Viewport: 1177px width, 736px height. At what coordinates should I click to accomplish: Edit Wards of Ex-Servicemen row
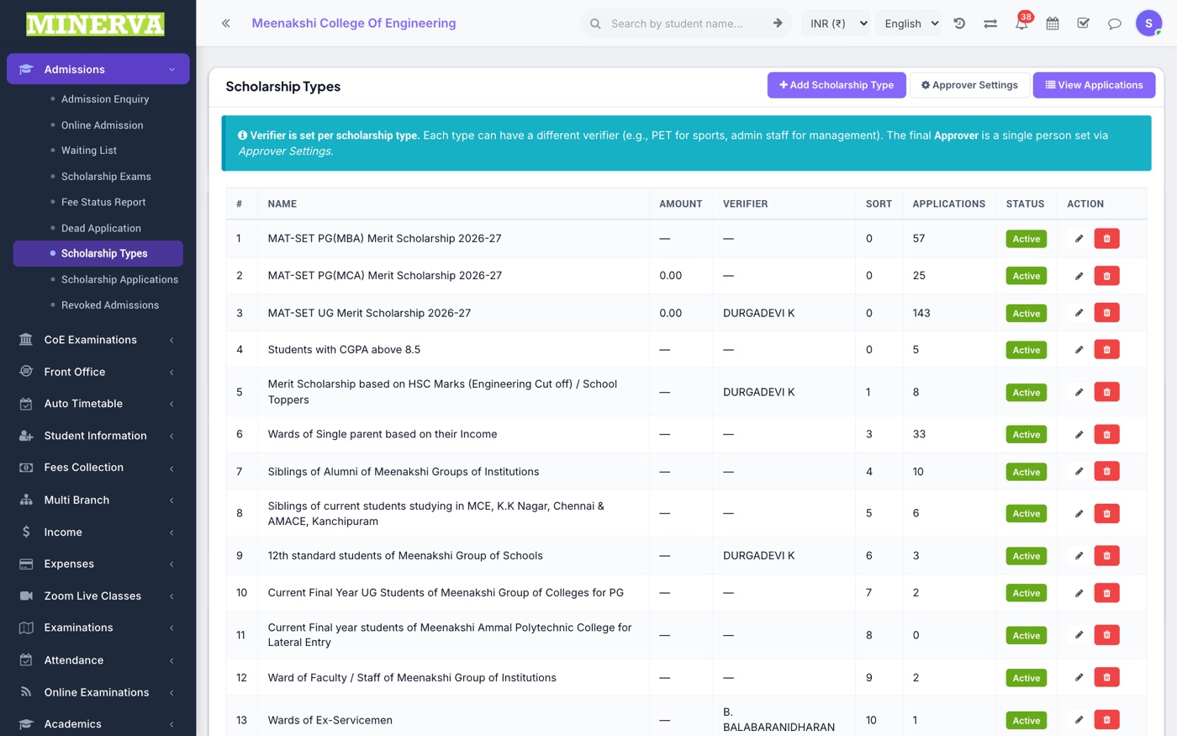click(x=1079, y=720)
